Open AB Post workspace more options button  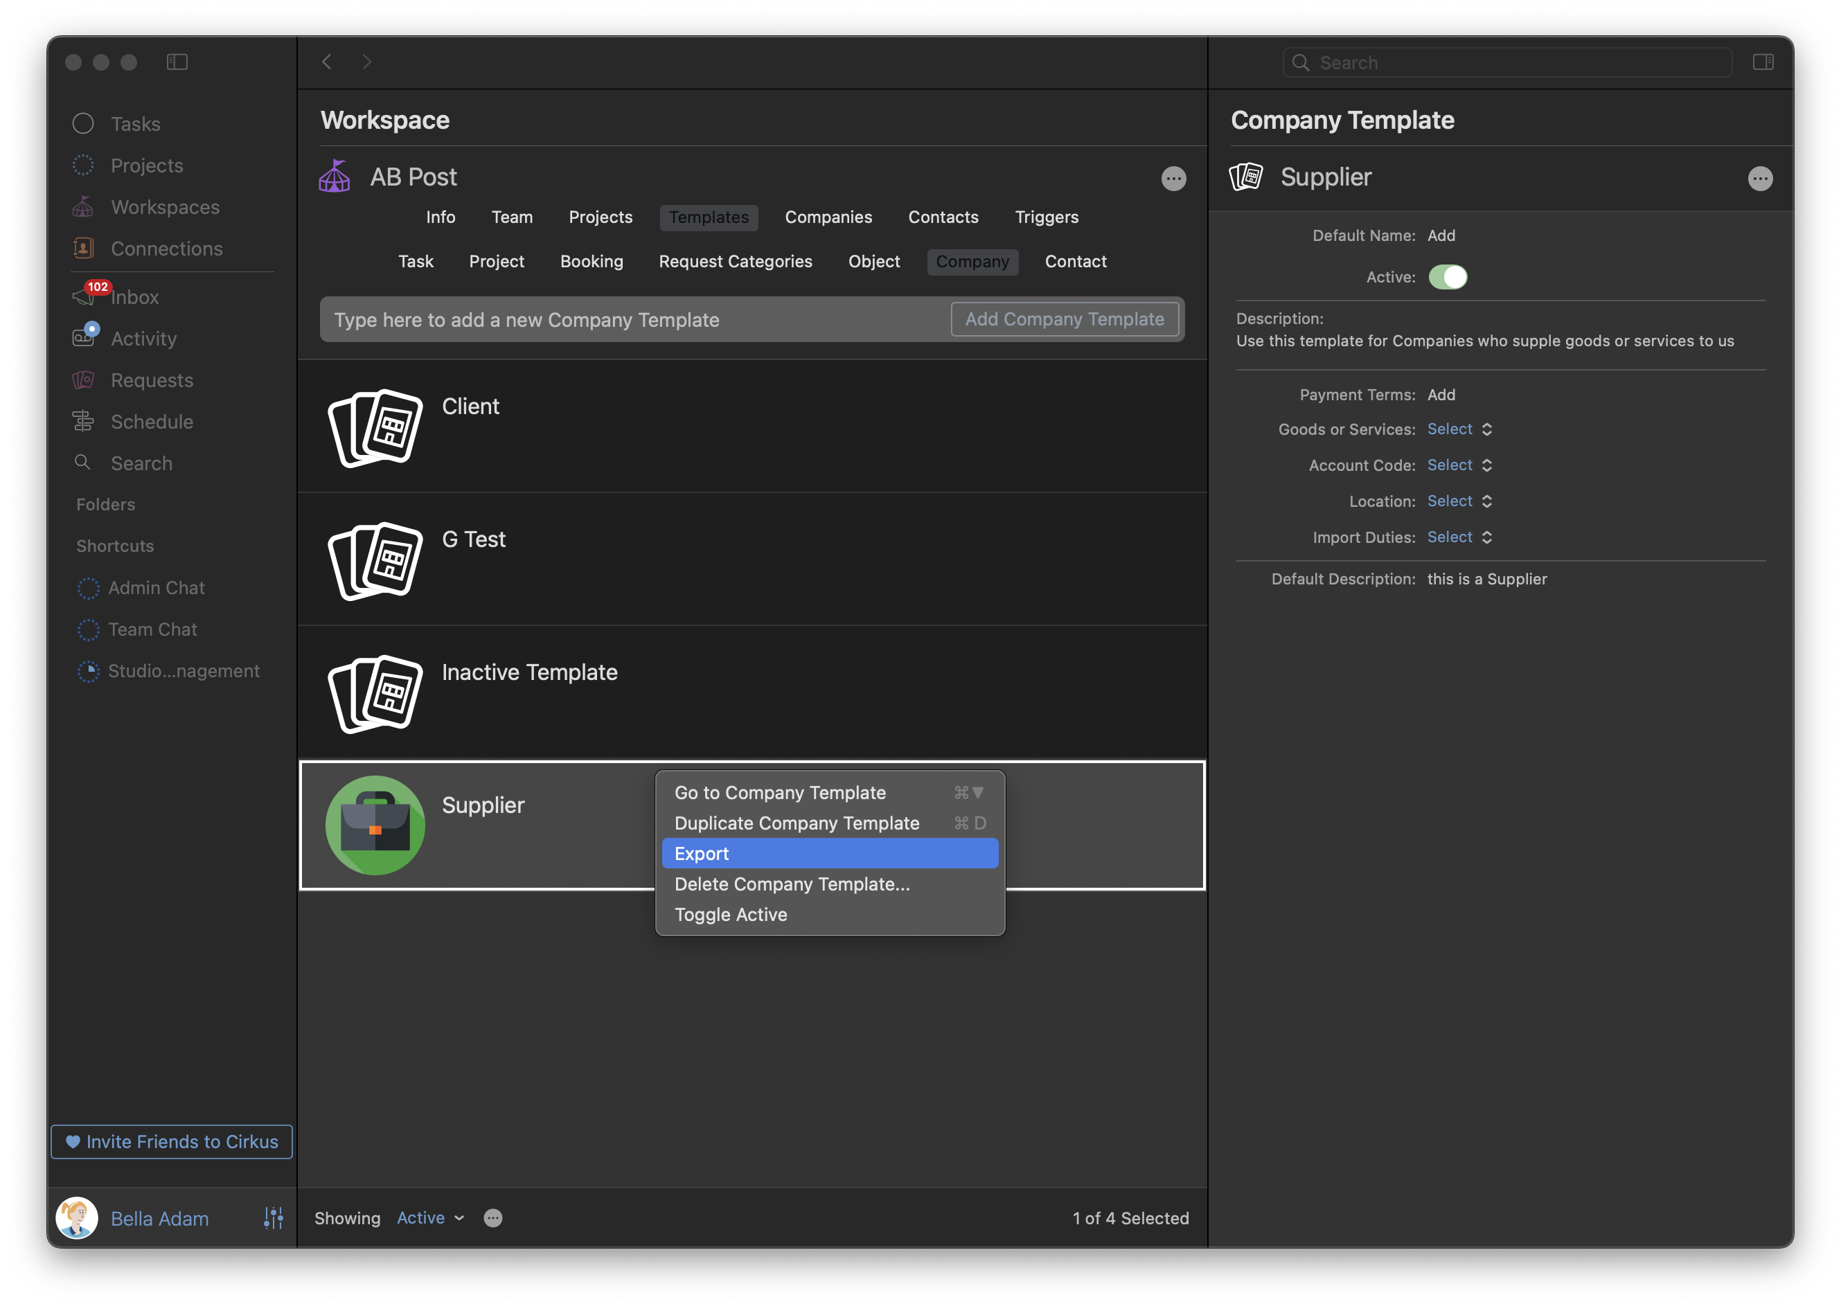click(1173, 179)
